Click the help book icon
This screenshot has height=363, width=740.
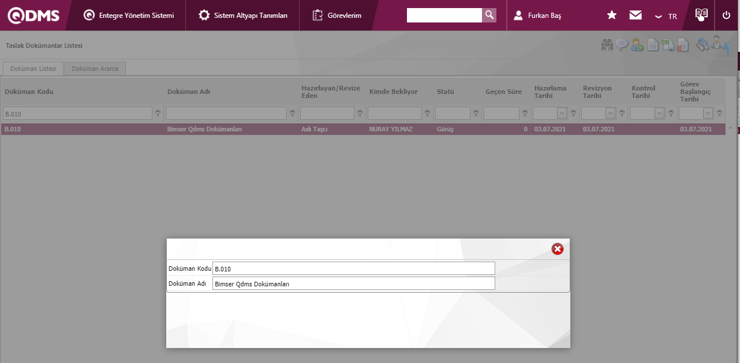(701, 14)
